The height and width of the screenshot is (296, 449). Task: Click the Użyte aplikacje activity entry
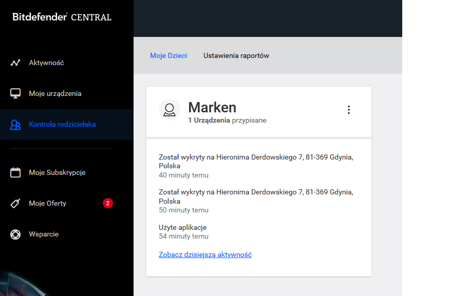coord(182,227)
